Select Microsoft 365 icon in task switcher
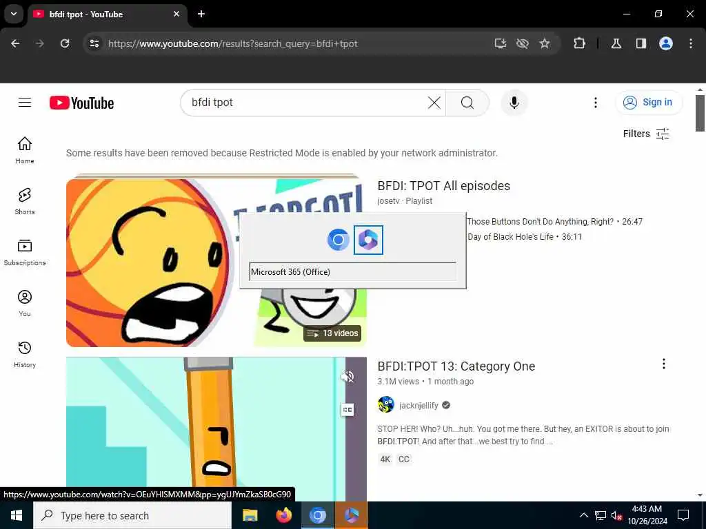This screenshot has width=706, height=529. point(368,240)
